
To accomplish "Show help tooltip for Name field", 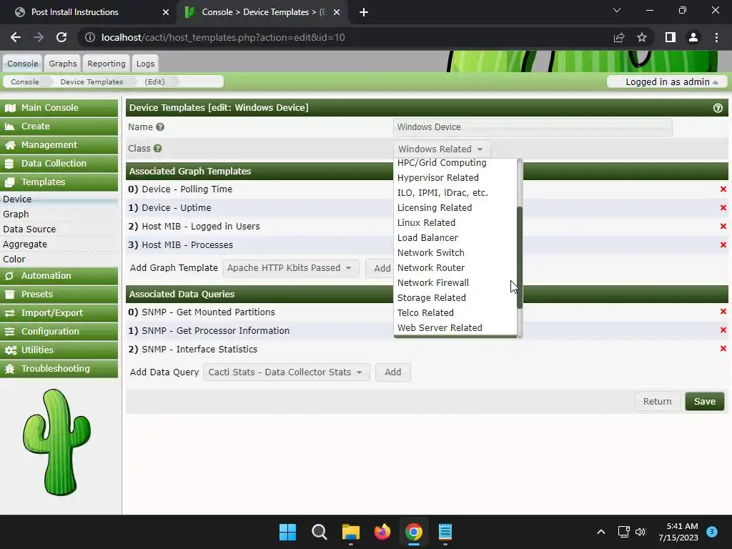I will coord(160,127).
